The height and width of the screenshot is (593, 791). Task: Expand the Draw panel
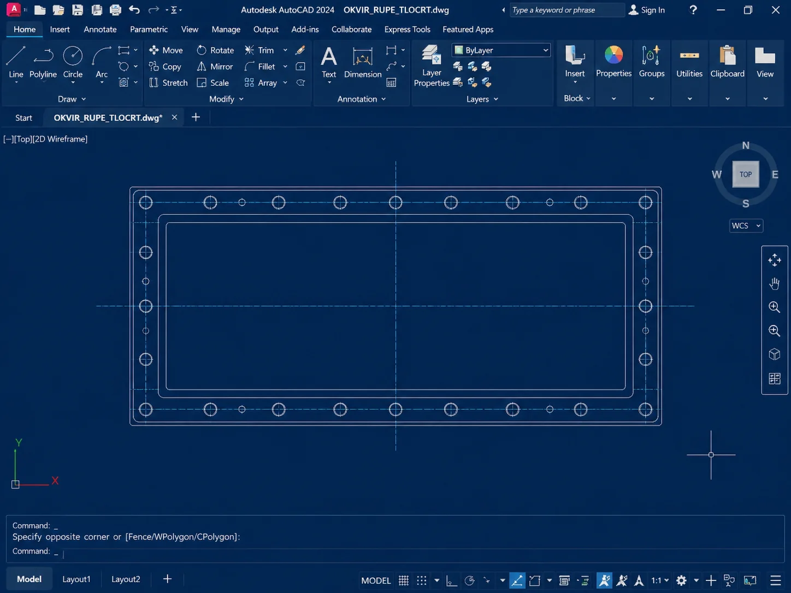(72, 99)
